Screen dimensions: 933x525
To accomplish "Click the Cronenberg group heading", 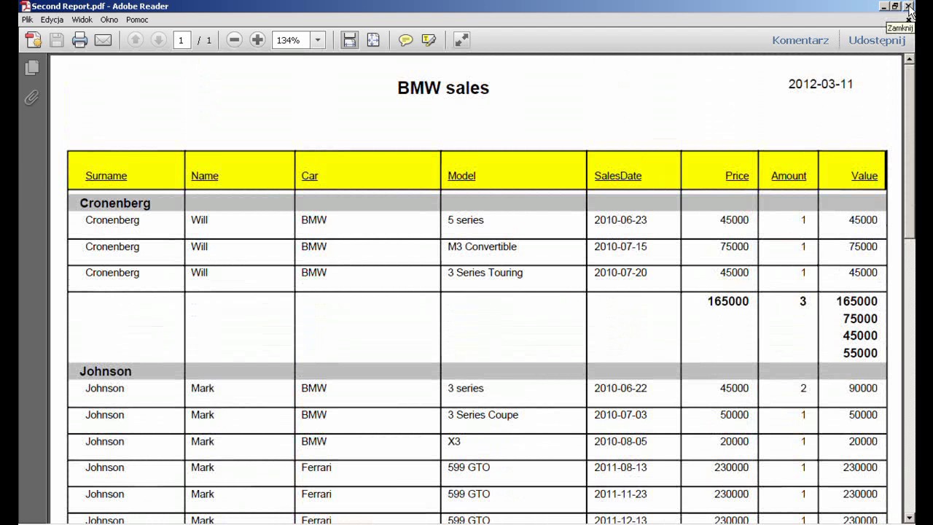I will click(x=115, y=203).
